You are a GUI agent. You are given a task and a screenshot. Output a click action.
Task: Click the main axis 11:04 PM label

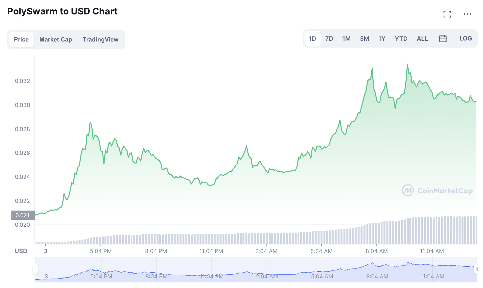click(211, 251)
